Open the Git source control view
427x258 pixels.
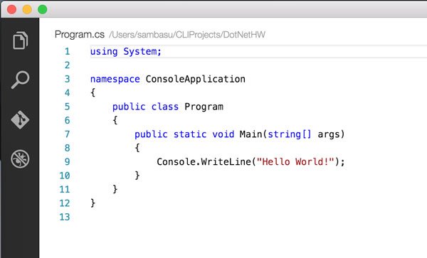tap(20, 119)
